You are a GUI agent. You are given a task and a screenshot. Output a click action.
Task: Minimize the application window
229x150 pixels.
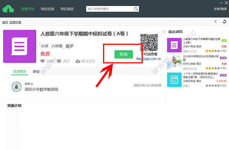221,3
